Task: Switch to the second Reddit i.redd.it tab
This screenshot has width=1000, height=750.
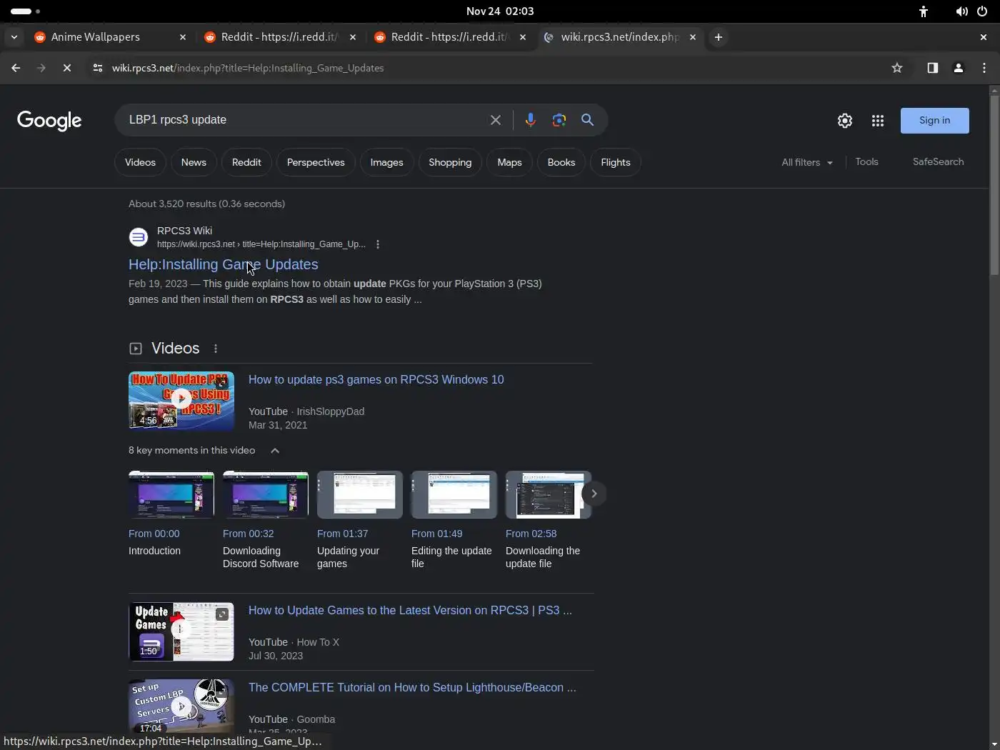Action: pos(449,37)
